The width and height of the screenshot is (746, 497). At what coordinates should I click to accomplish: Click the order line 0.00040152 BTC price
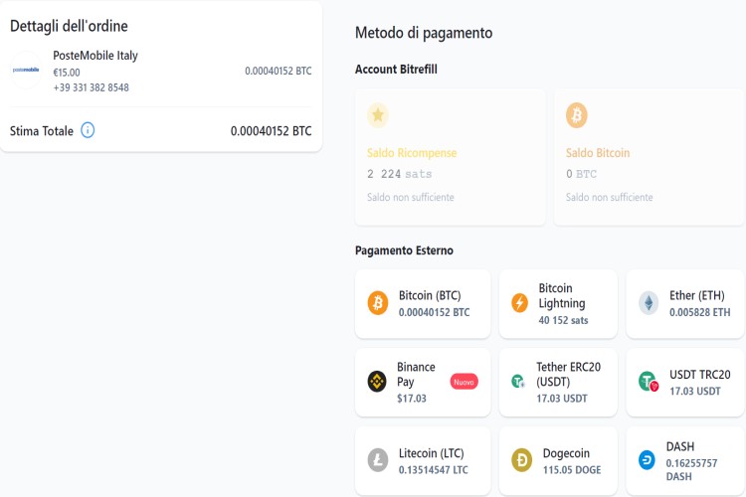[279, 71]
